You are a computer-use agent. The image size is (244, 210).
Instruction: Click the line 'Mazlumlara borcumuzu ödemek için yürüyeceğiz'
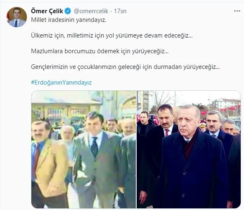pyautogui.click(x=99, y=51)
